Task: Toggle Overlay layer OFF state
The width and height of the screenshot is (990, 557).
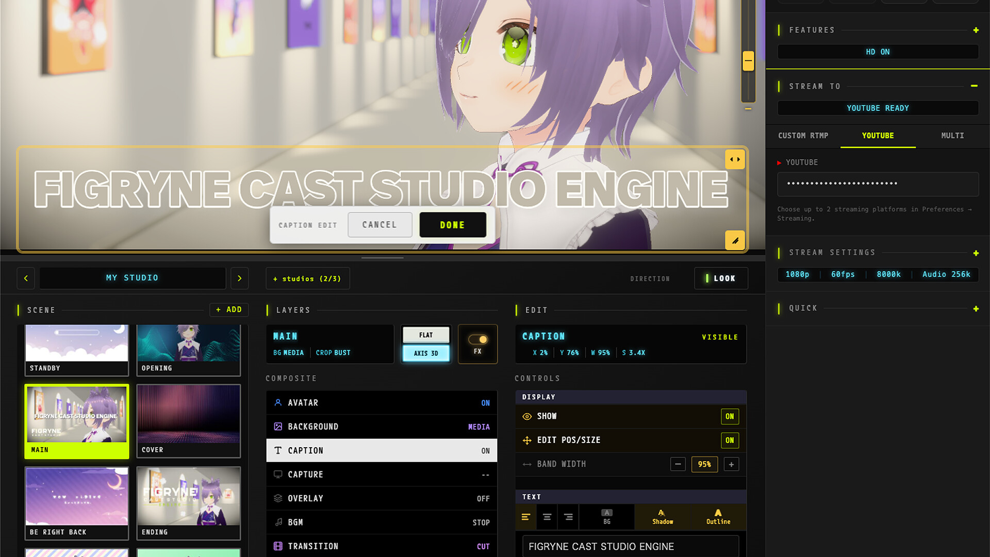Action: pyautogui.click(x=483, y=499)
